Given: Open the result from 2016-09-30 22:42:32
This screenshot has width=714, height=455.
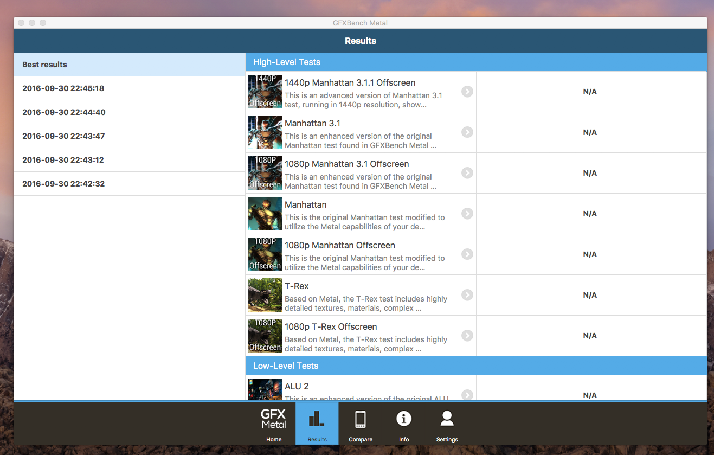Looking at the screenshot, I should coord(129,184).
